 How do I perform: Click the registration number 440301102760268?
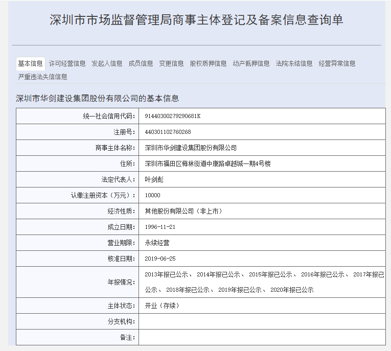tap(168, 132)
